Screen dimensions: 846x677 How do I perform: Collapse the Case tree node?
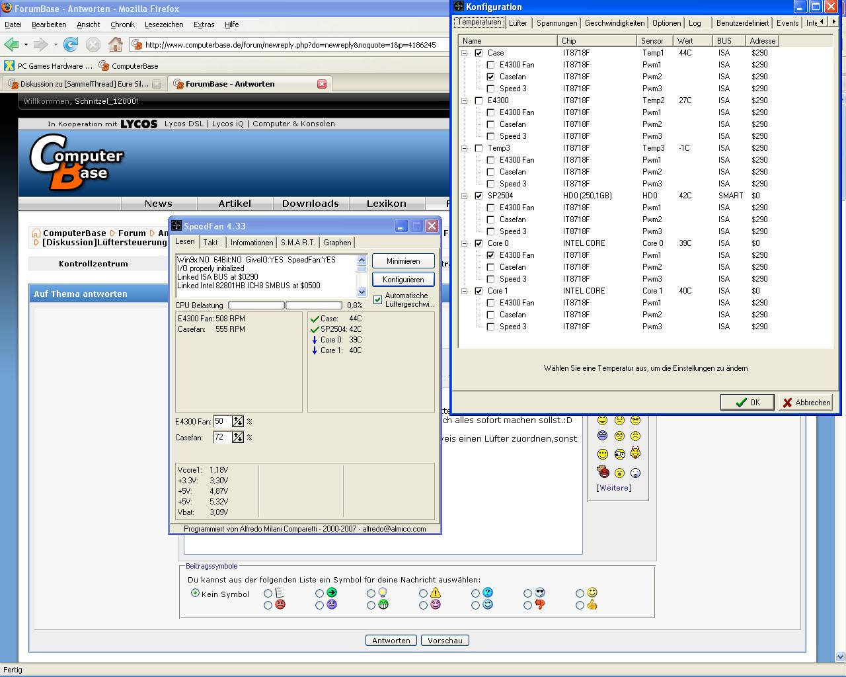click(x=465, y=53)
